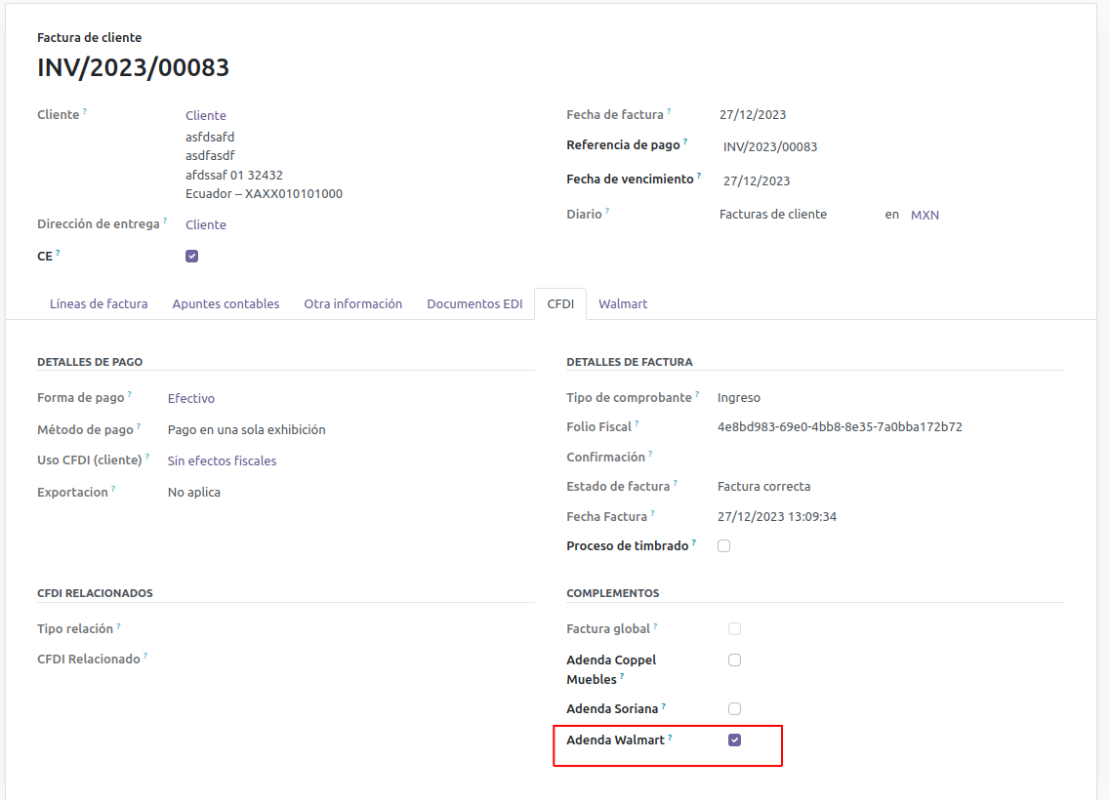Click the help icon next to Exportacion
This screenshot has height=800, width=1110.
113,489
